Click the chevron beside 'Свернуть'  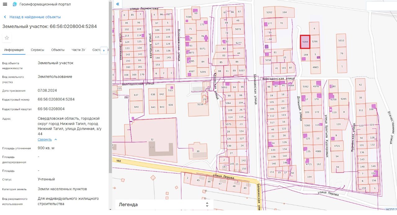coord(56,140)
